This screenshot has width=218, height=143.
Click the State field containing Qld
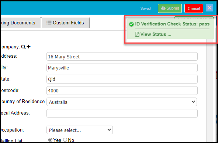[122, 79]
